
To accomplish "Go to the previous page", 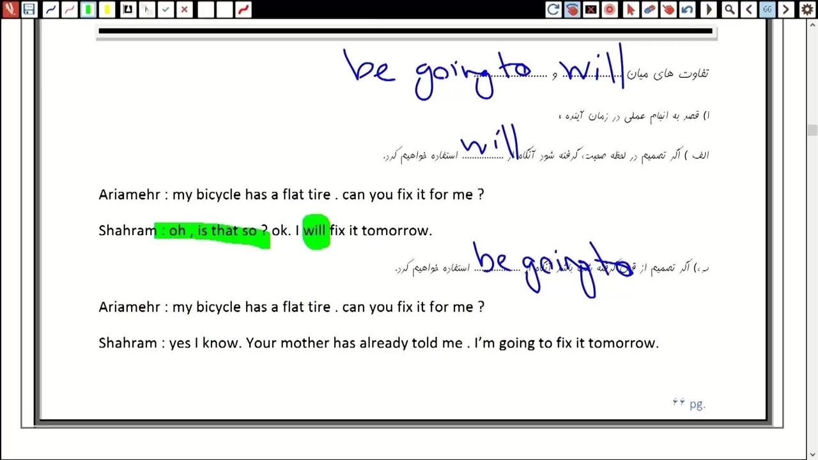I will (x=749, y=10).
